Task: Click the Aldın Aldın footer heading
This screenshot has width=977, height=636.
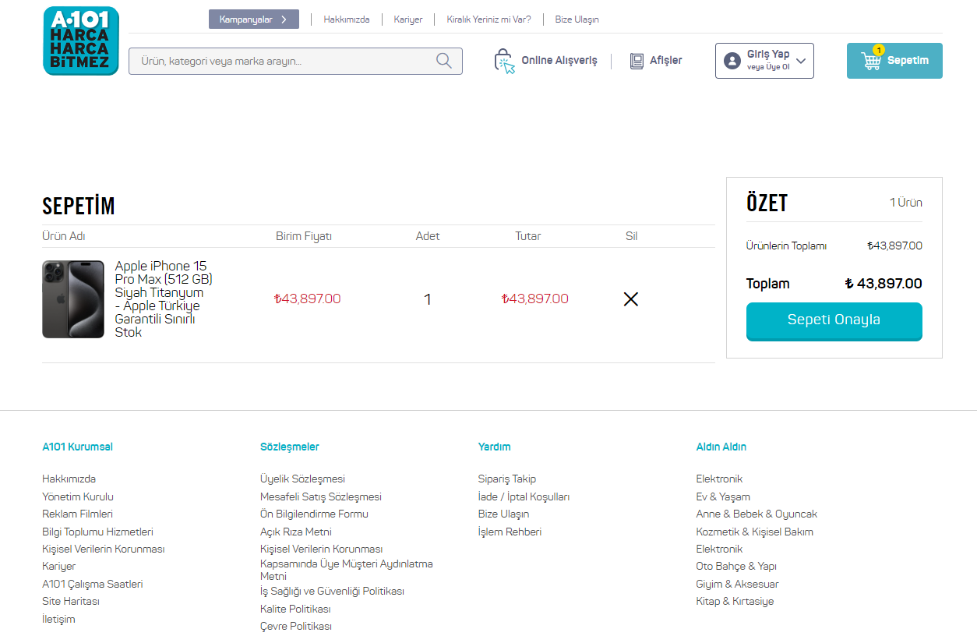Action: (721, 447)
